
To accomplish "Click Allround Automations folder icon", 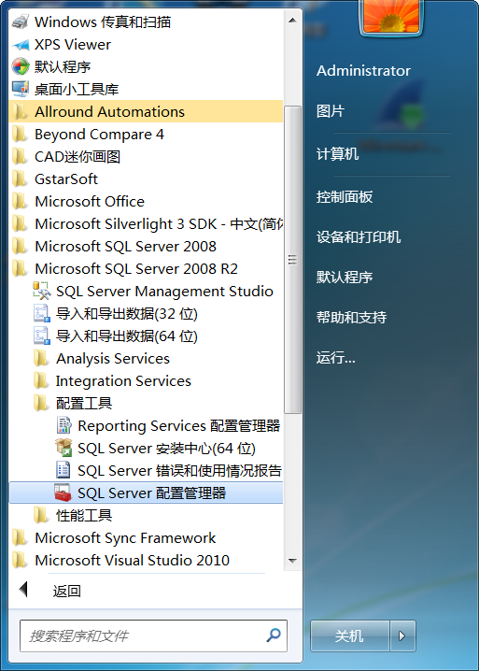I will pos(20,112).
